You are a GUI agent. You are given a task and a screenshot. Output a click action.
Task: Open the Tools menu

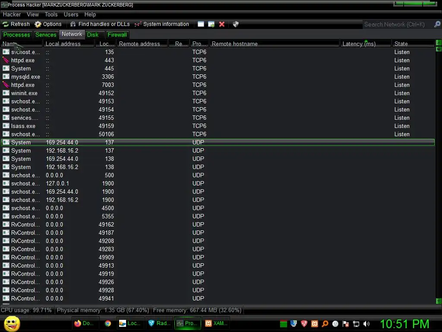51,14
